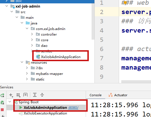Click the Collapse All icon in Services
Image resolution: width=151 pixels, height=117 pixels.
coord(42,95)
